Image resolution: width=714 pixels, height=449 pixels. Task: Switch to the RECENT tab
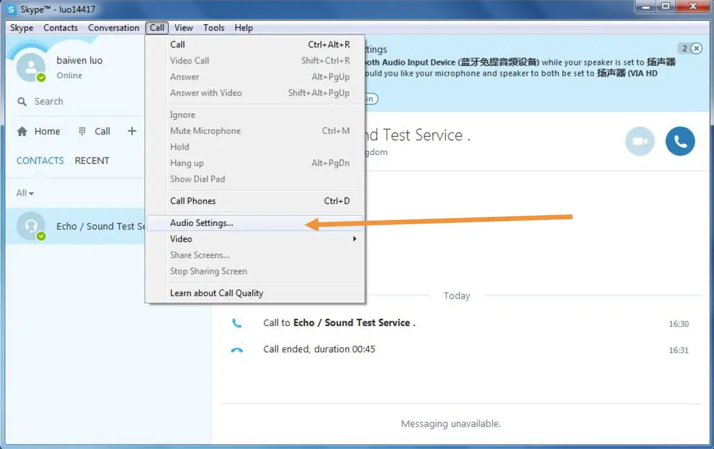(92, 161)
